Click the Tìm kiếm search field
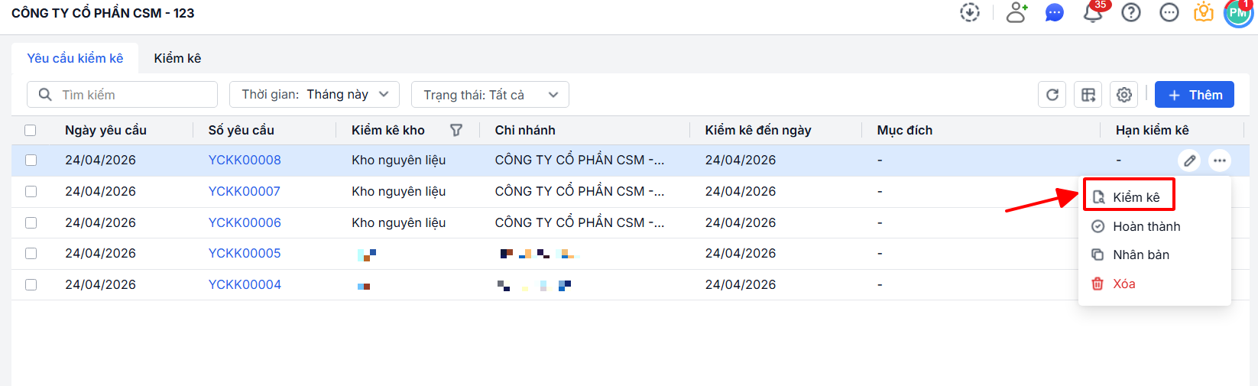 (x=130, y=95)
